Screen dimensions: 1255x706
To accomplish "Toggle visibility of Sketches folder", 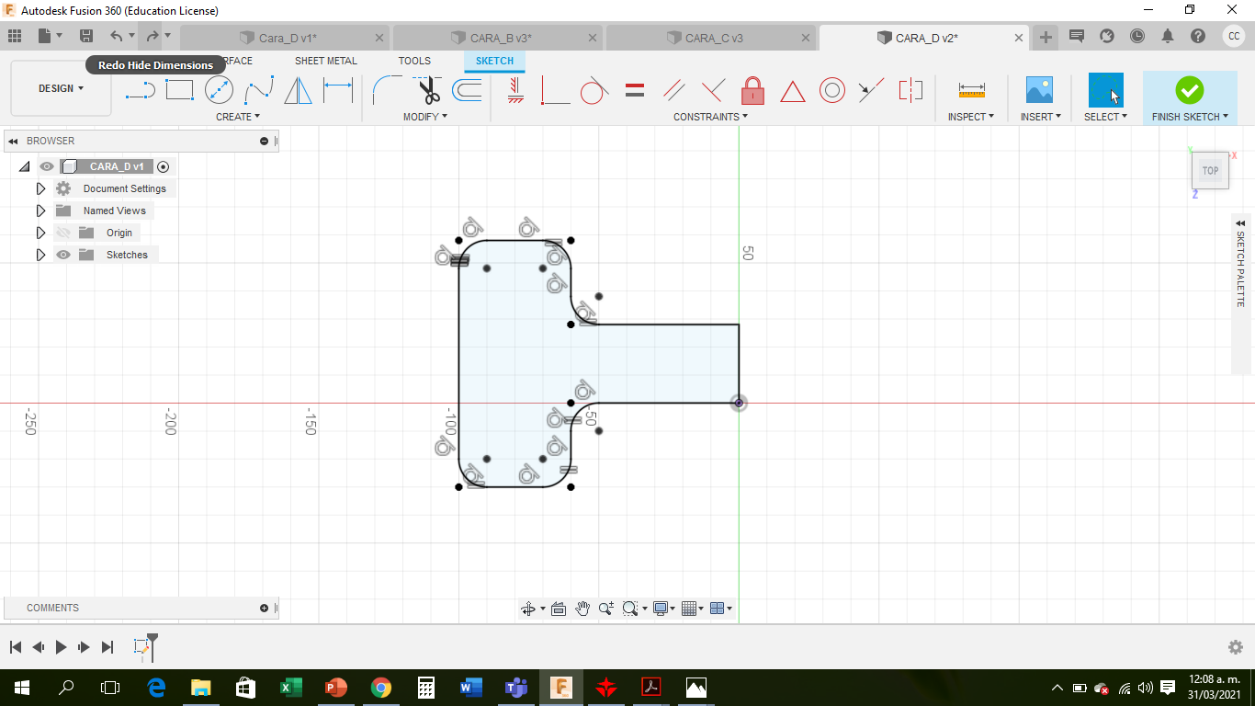I will click(x=63, y=255).
